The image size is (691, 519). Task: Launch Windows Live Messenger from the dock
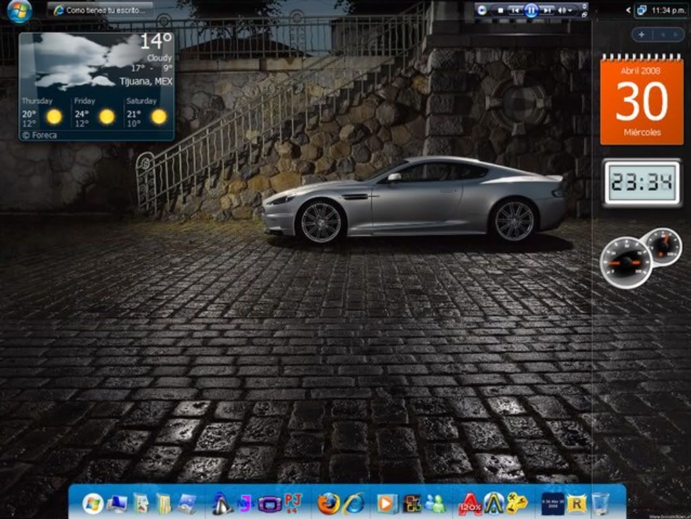435,503
